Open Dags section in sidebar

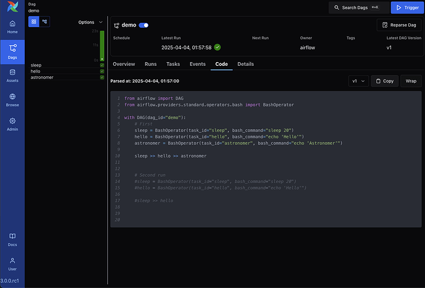tap(12, 52)
